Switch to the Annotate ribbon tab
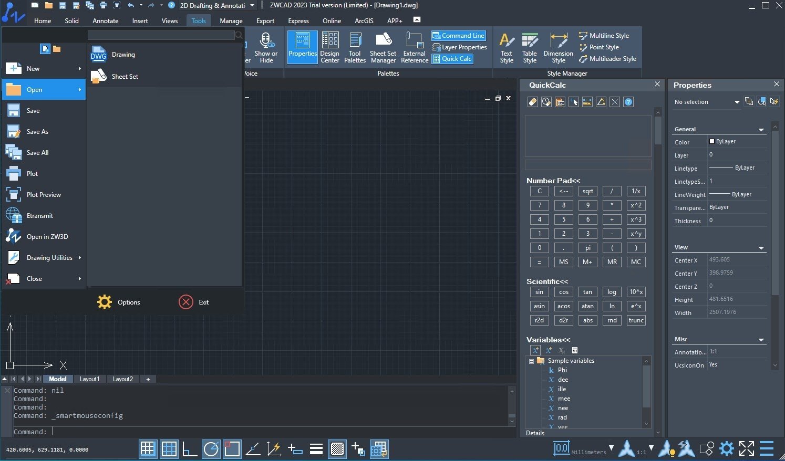The image size is (785, 461). click(x=105, y=21)
